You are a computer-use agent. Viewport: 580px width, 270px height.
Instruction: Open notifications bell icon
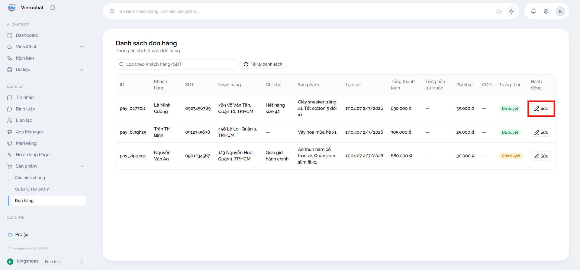pyautogui.click(x=533, y=11)
